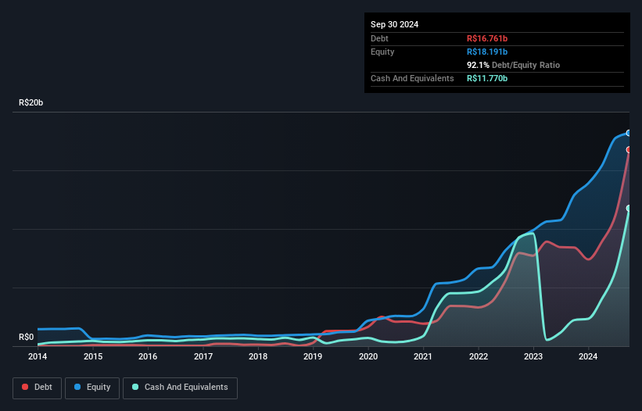This screenshot has height=411, width=642.
Task: Click the Equity value R$18.191b
Action: point(487,52)
